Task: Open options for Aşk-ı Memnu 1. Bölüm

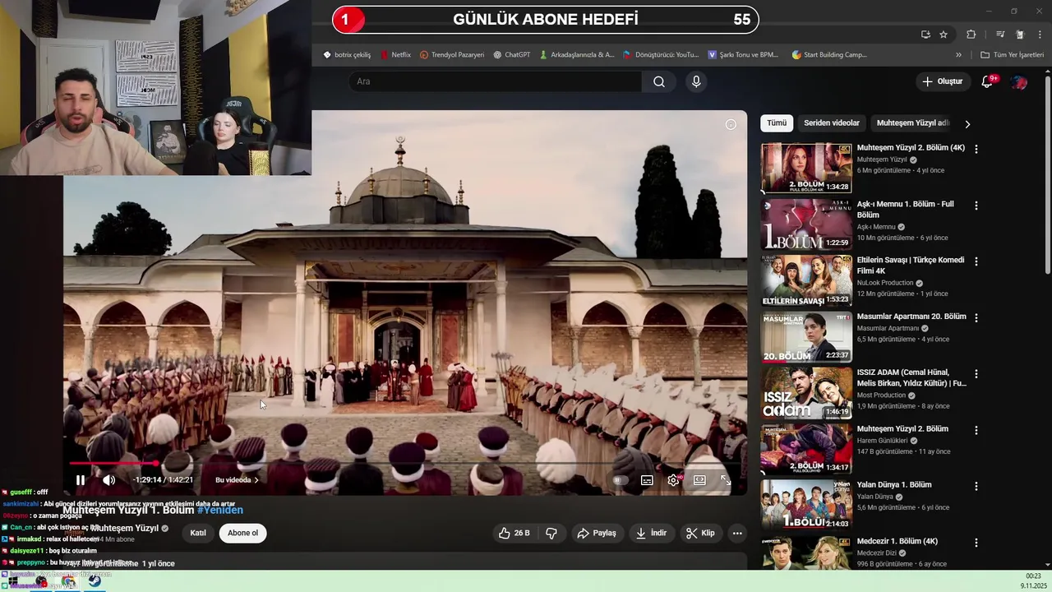Action: click(x=976, y=206)
